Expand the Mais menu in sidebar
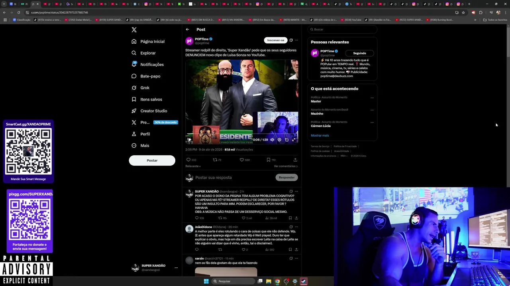The width and height of the screenshot is (510, 286). [x=140, y=145]
